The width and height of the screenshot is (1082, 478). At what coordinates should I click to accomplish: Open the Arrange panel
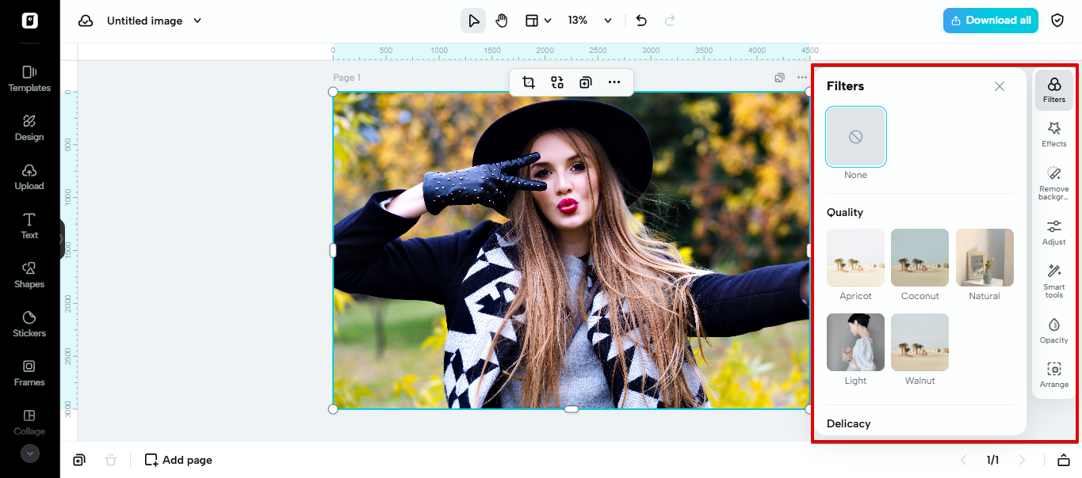(x=1053, y=374)
